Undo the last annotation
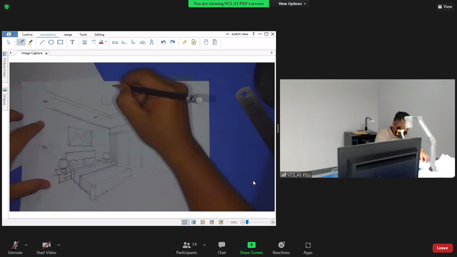Viewport: 457px width, 257px height. pos(163,42)
